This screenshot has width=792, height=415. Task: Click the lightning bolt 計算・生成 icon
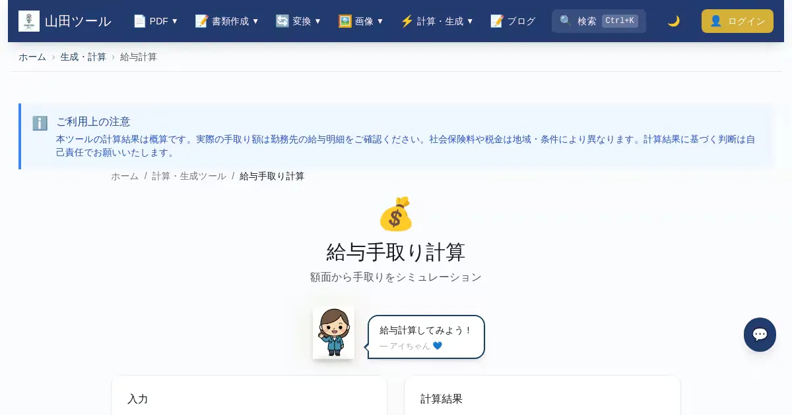(407, 21)
